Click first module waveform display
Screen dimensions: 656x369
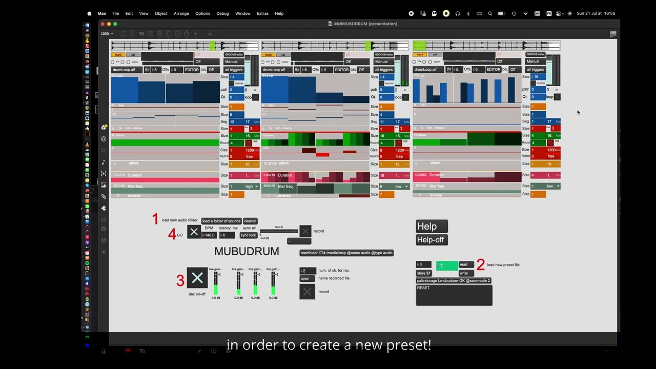tap(184, 46)
